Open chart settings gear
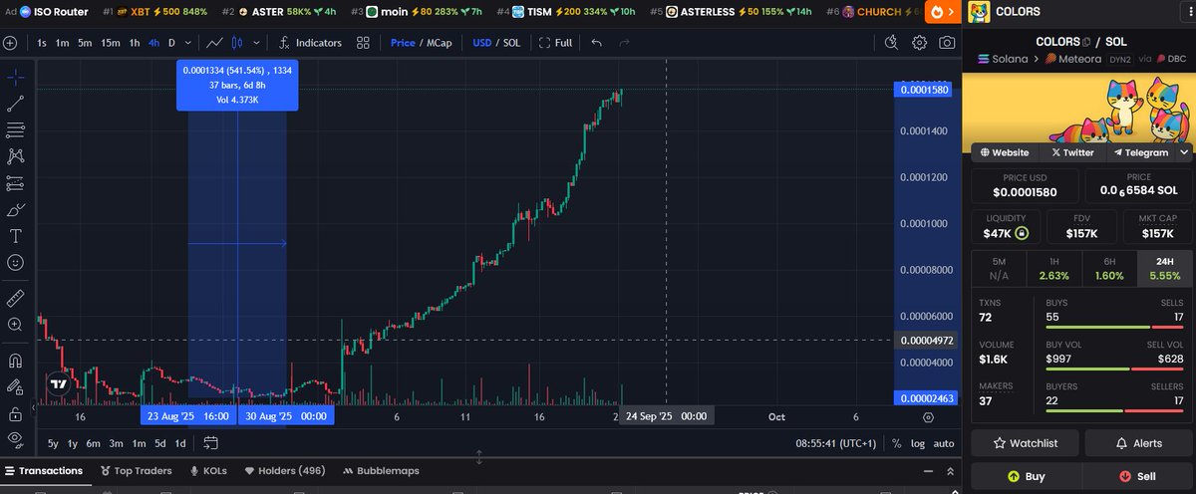The height and width of the screenshot is (494, 1196). (919, 43)
